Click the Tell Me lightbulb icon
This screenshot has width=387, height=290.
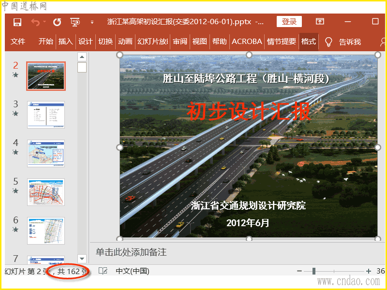tap(328, 42)
